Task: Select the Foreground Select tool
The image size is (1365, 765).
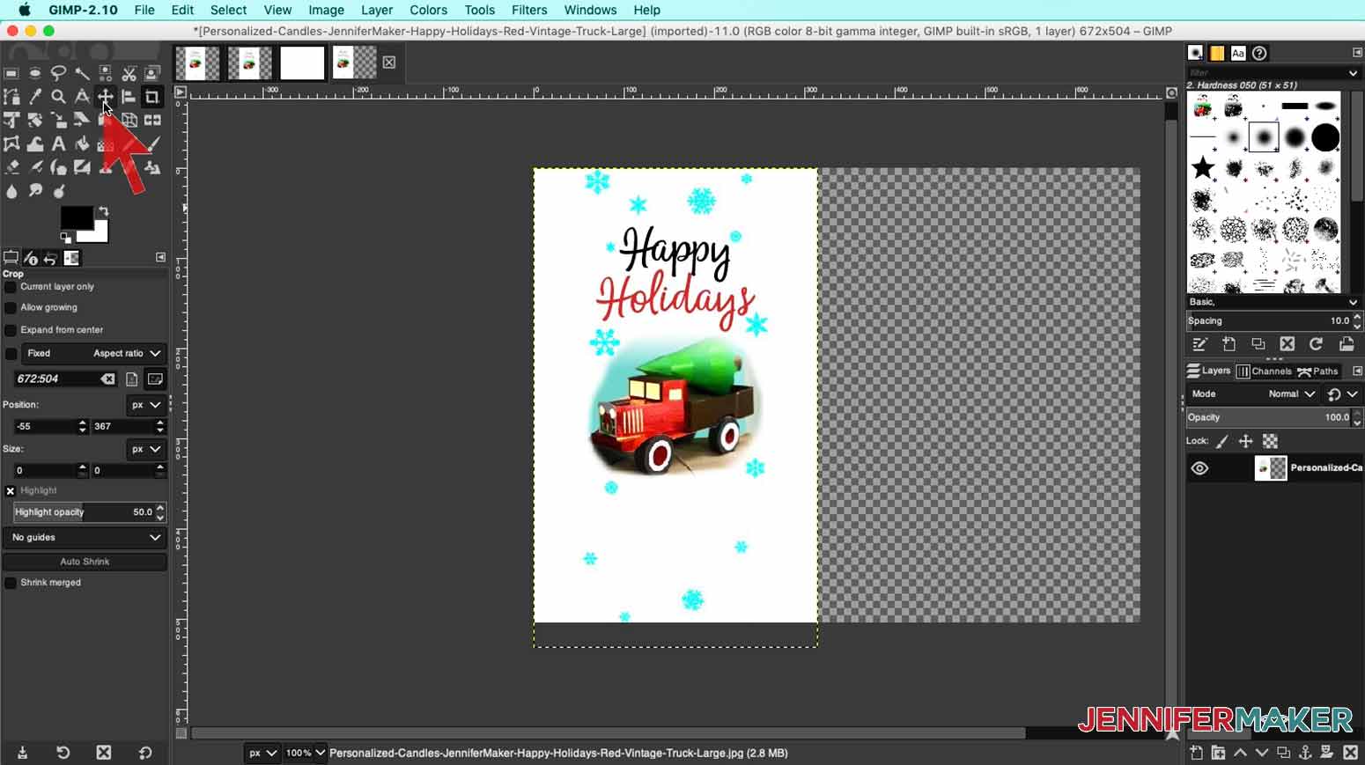Action: (152, 74)
